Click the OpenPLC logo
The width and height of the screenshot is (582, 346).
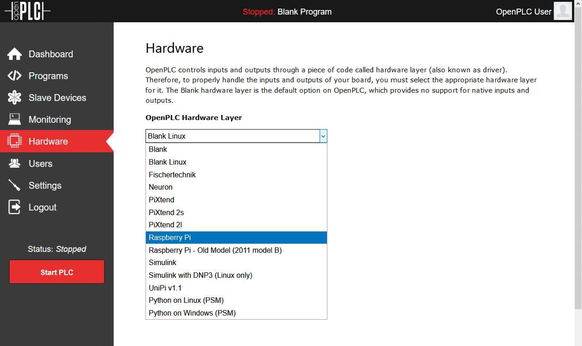(x=27, y=11)
